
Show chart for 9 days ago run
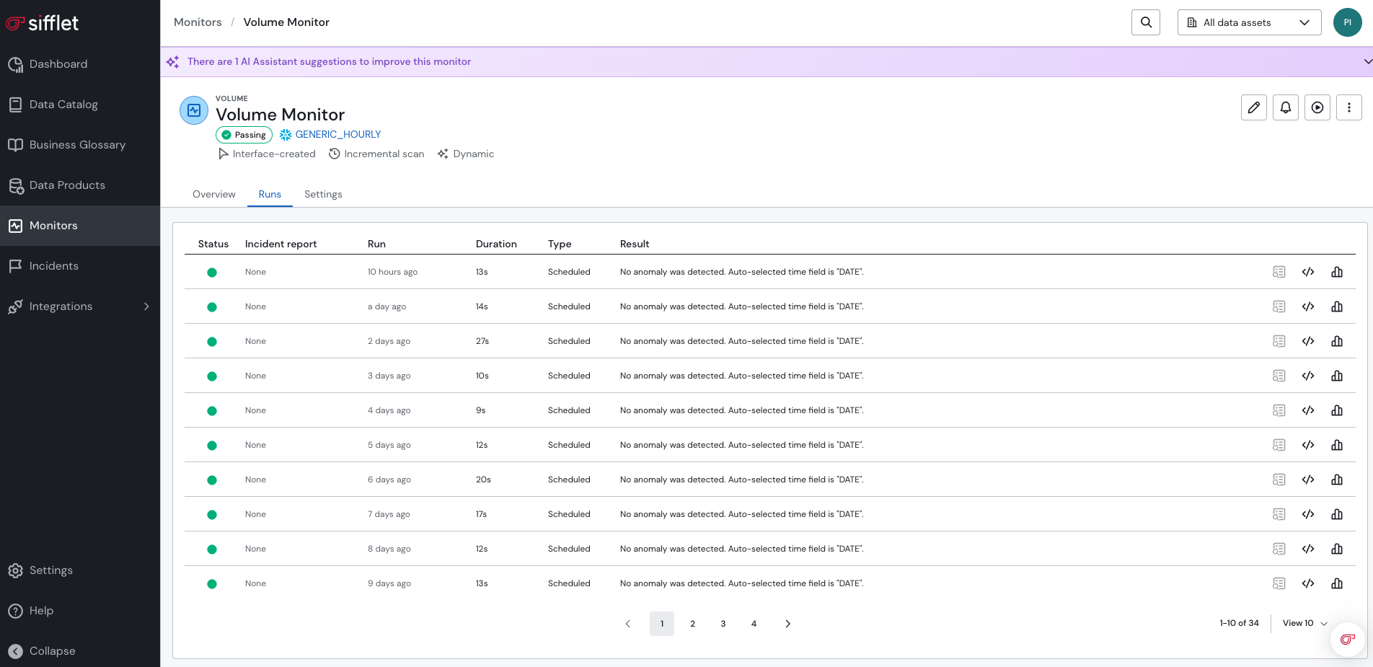(x=1337, y=583)
